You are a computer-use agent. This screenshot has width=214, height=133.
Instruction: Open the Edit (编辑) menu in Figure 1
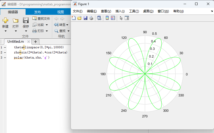coord(92,11)
